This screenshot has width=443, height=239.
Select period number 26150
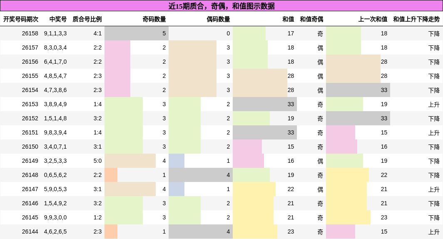pos(30,147)
